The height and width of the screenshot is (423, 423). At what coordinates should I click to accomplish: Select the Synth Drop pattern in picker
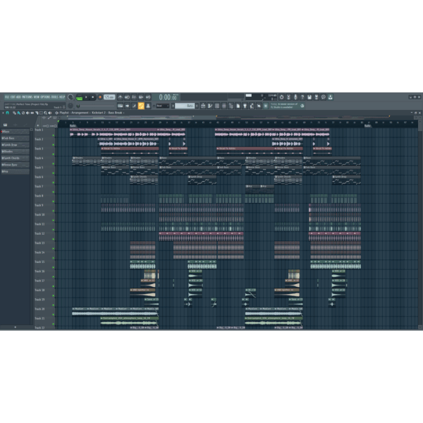16,145
